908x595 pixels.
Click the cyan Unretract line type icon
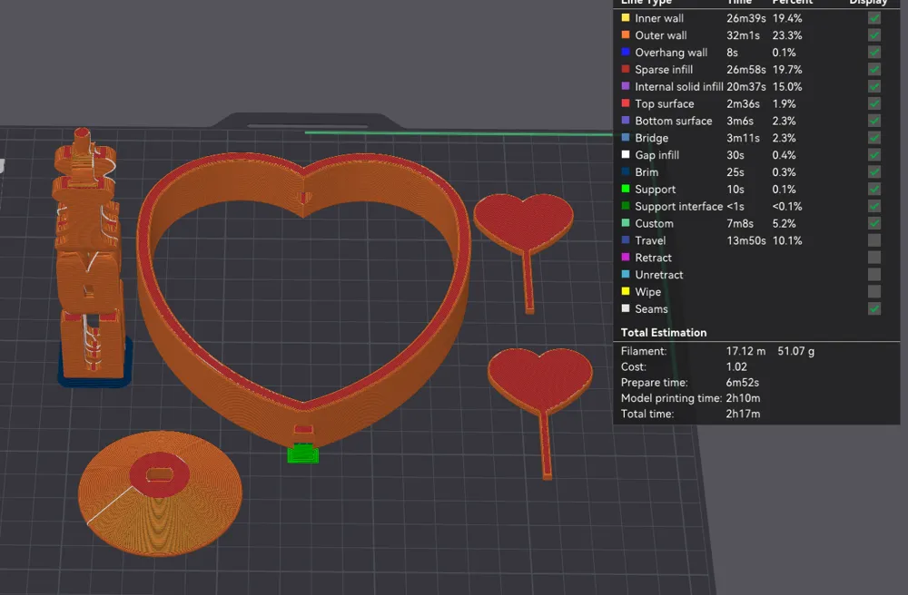tap(626, 275)
